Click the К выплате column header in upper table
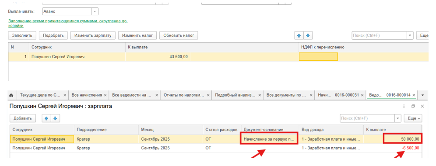This screenshot has height=166, width=436. tap(212, 47)
